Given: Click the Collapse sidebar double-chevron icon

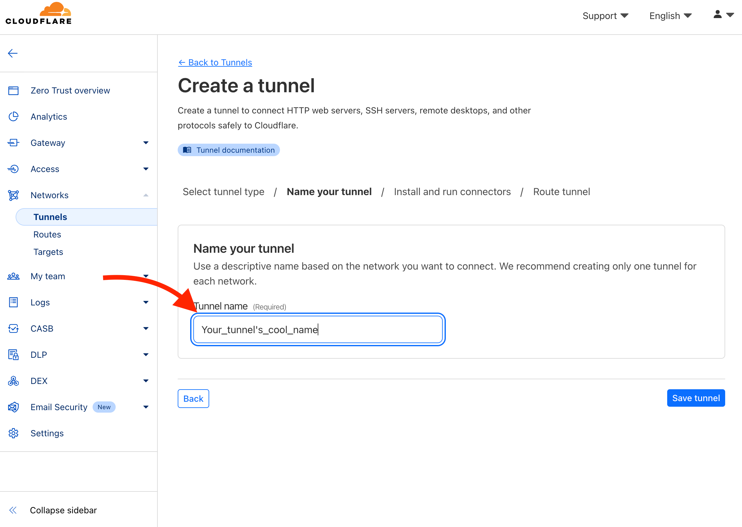Looking at the screenshot, I should tap(13, 510).
